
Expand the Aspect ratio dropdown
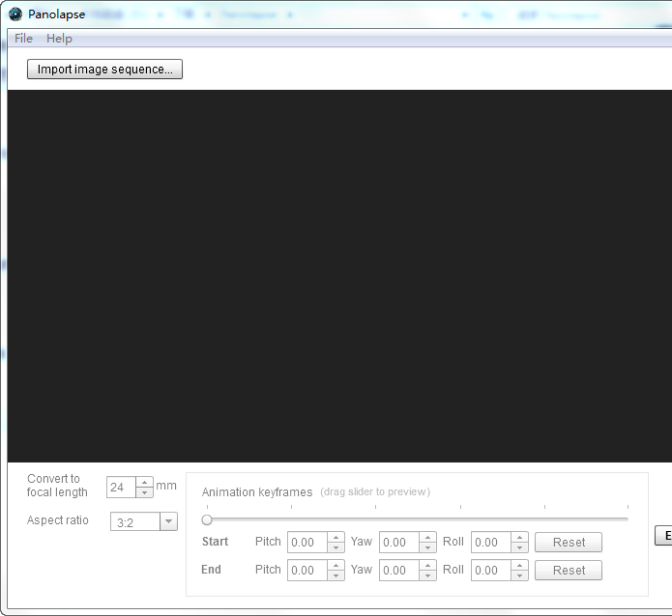point(168,522)
